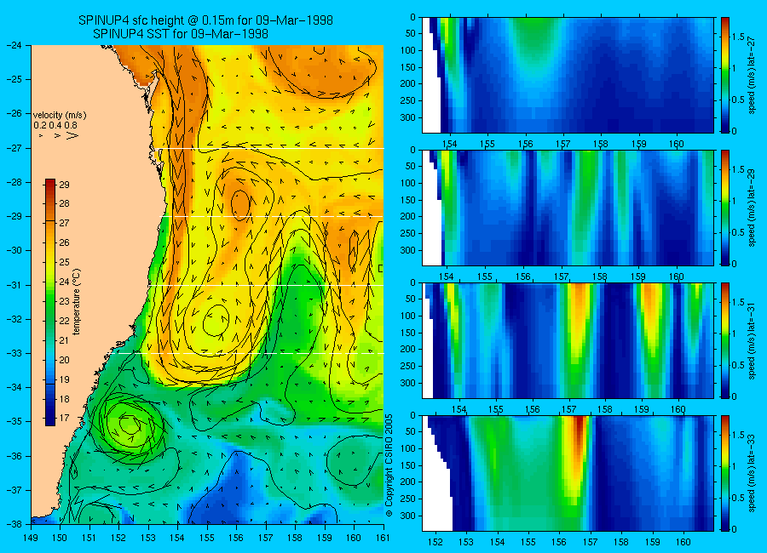Viewport: 767px width, 553px height.
Task: Click the temperature color bar on the map
Action: coord(50,302)
